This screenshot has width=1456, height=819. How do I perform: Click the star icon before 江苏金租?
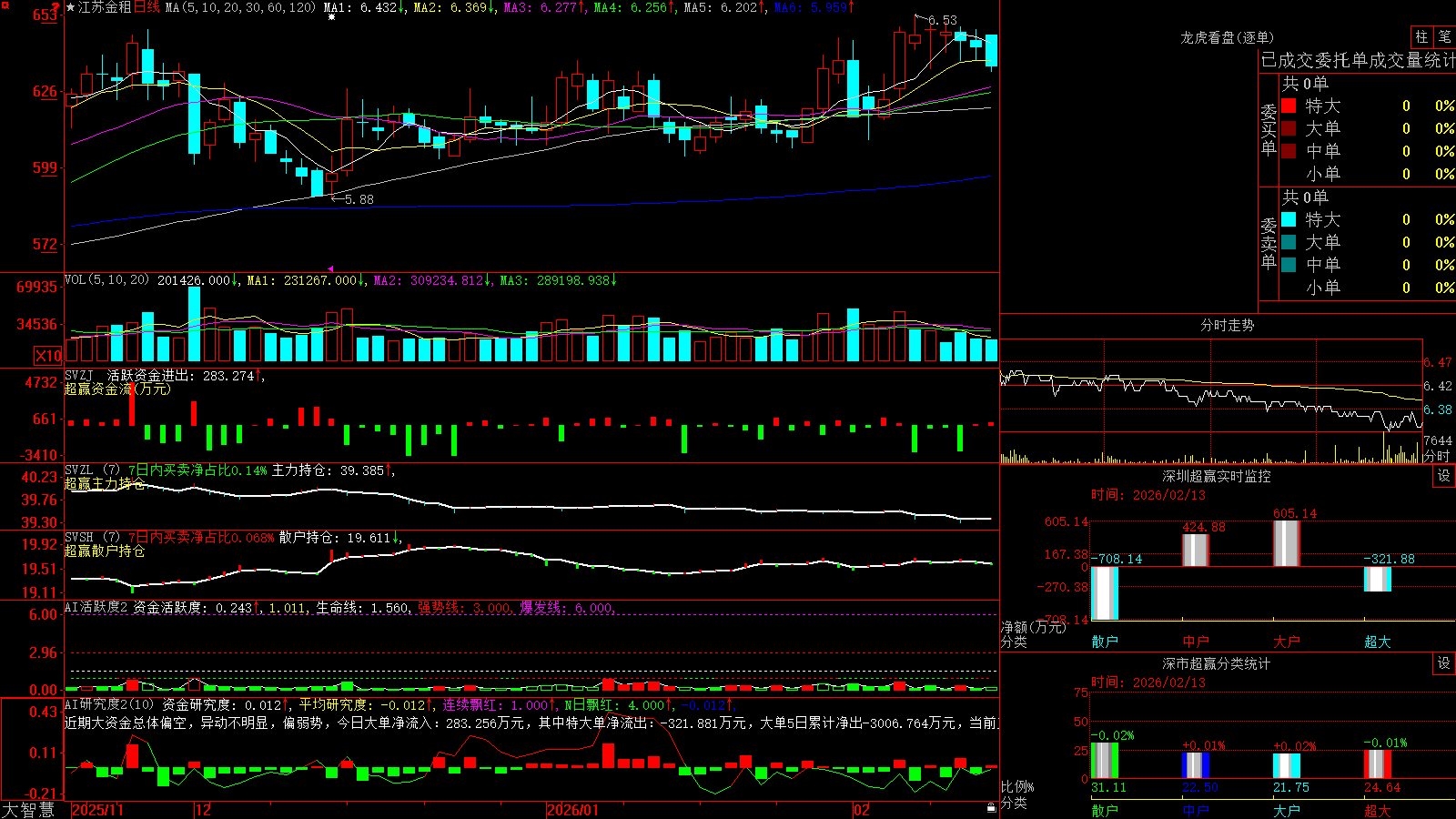tap(71, 7)
